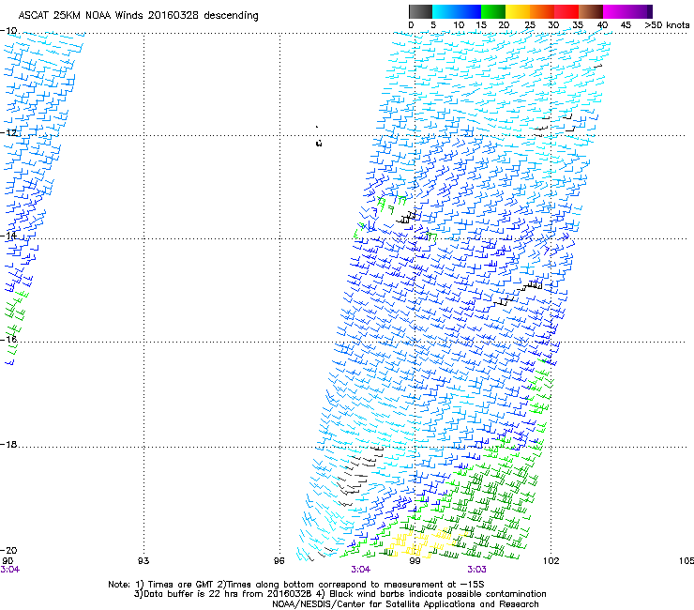694x610 pixels.
Task: Click the longitude label '93'
Action: pos(143,561)
